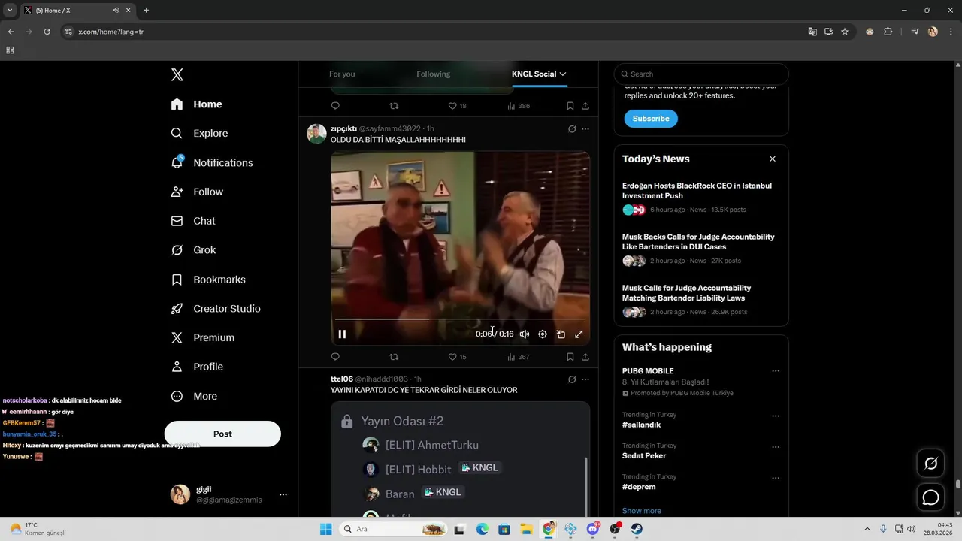Viewport: 962px width, 541px height.
Task: Mute the video volume
Action: click(525, 334)
